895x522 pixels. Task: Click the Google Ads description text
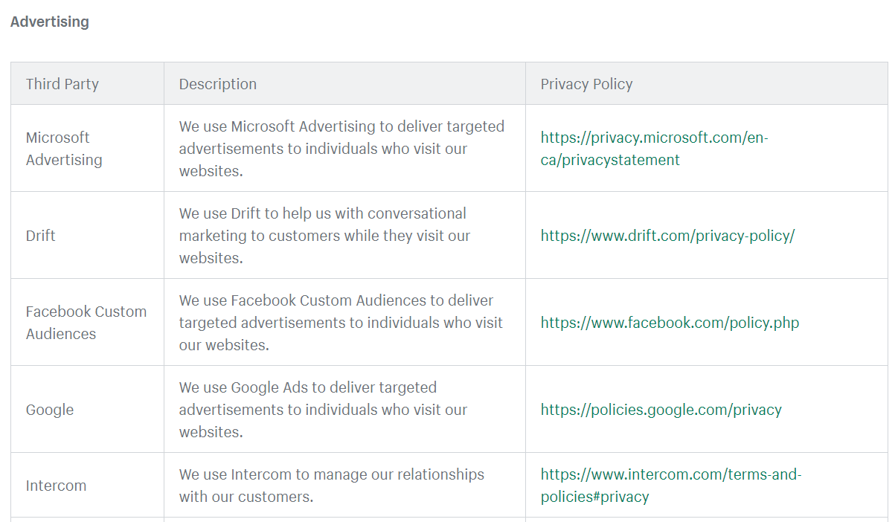coord(323,410)
